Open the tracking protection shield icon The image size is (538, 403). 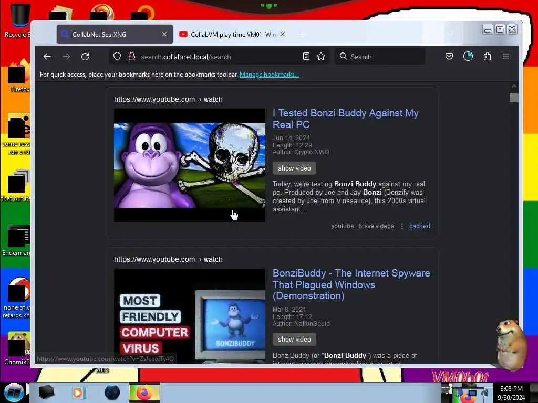coord(117,57)
